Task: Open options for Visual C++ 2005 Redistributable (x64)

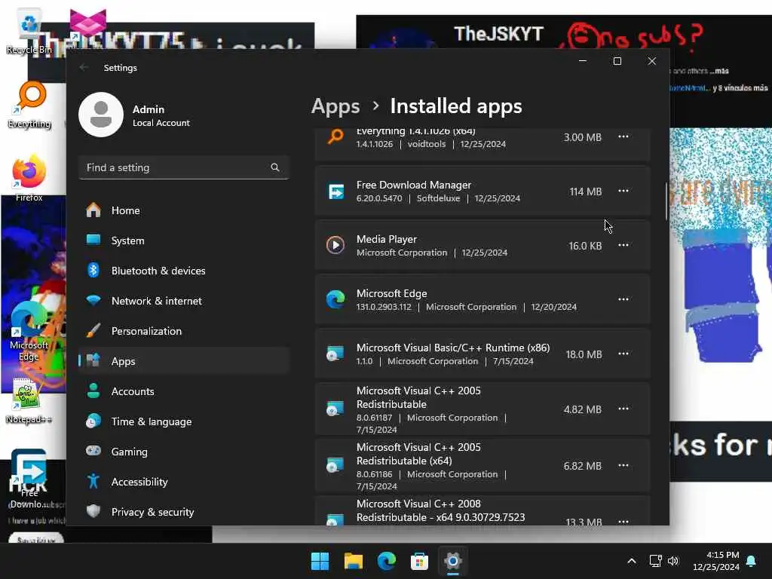Action: [623, 464]
